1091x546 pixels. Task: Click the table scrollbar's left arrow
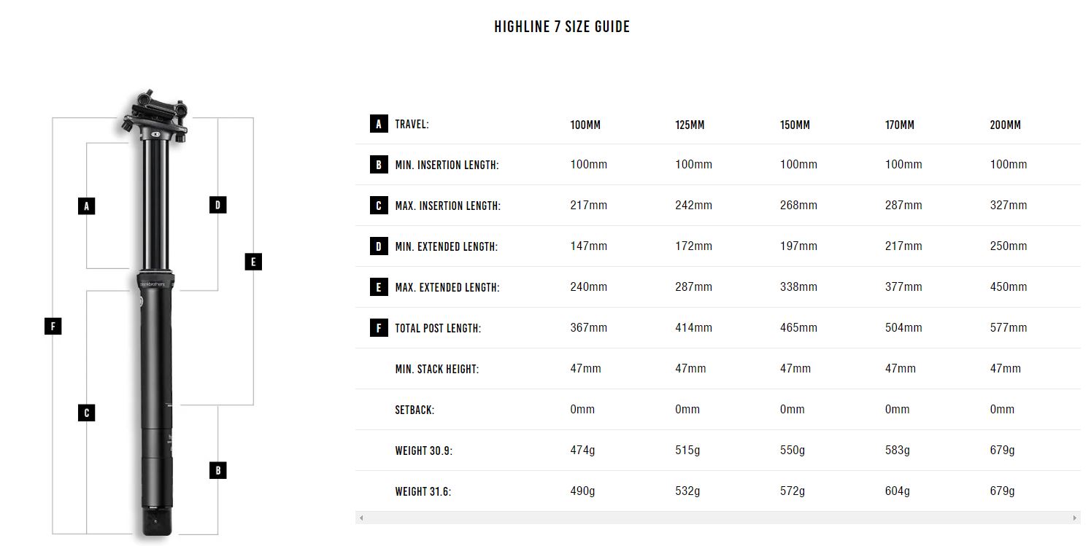tap(361, 518)
